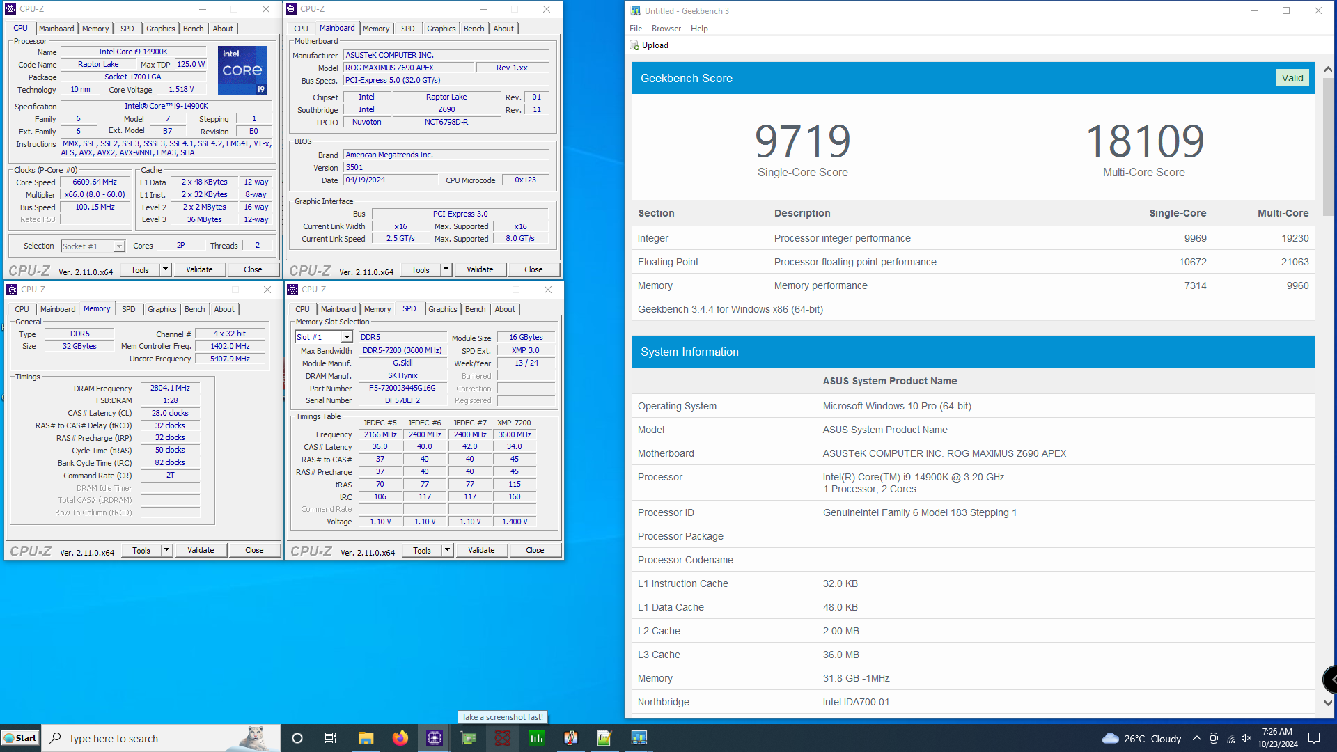Switch to Bench tab in CPU-tab window
The height and width of the screenshot is (752, 1337).
click(194, 29)
